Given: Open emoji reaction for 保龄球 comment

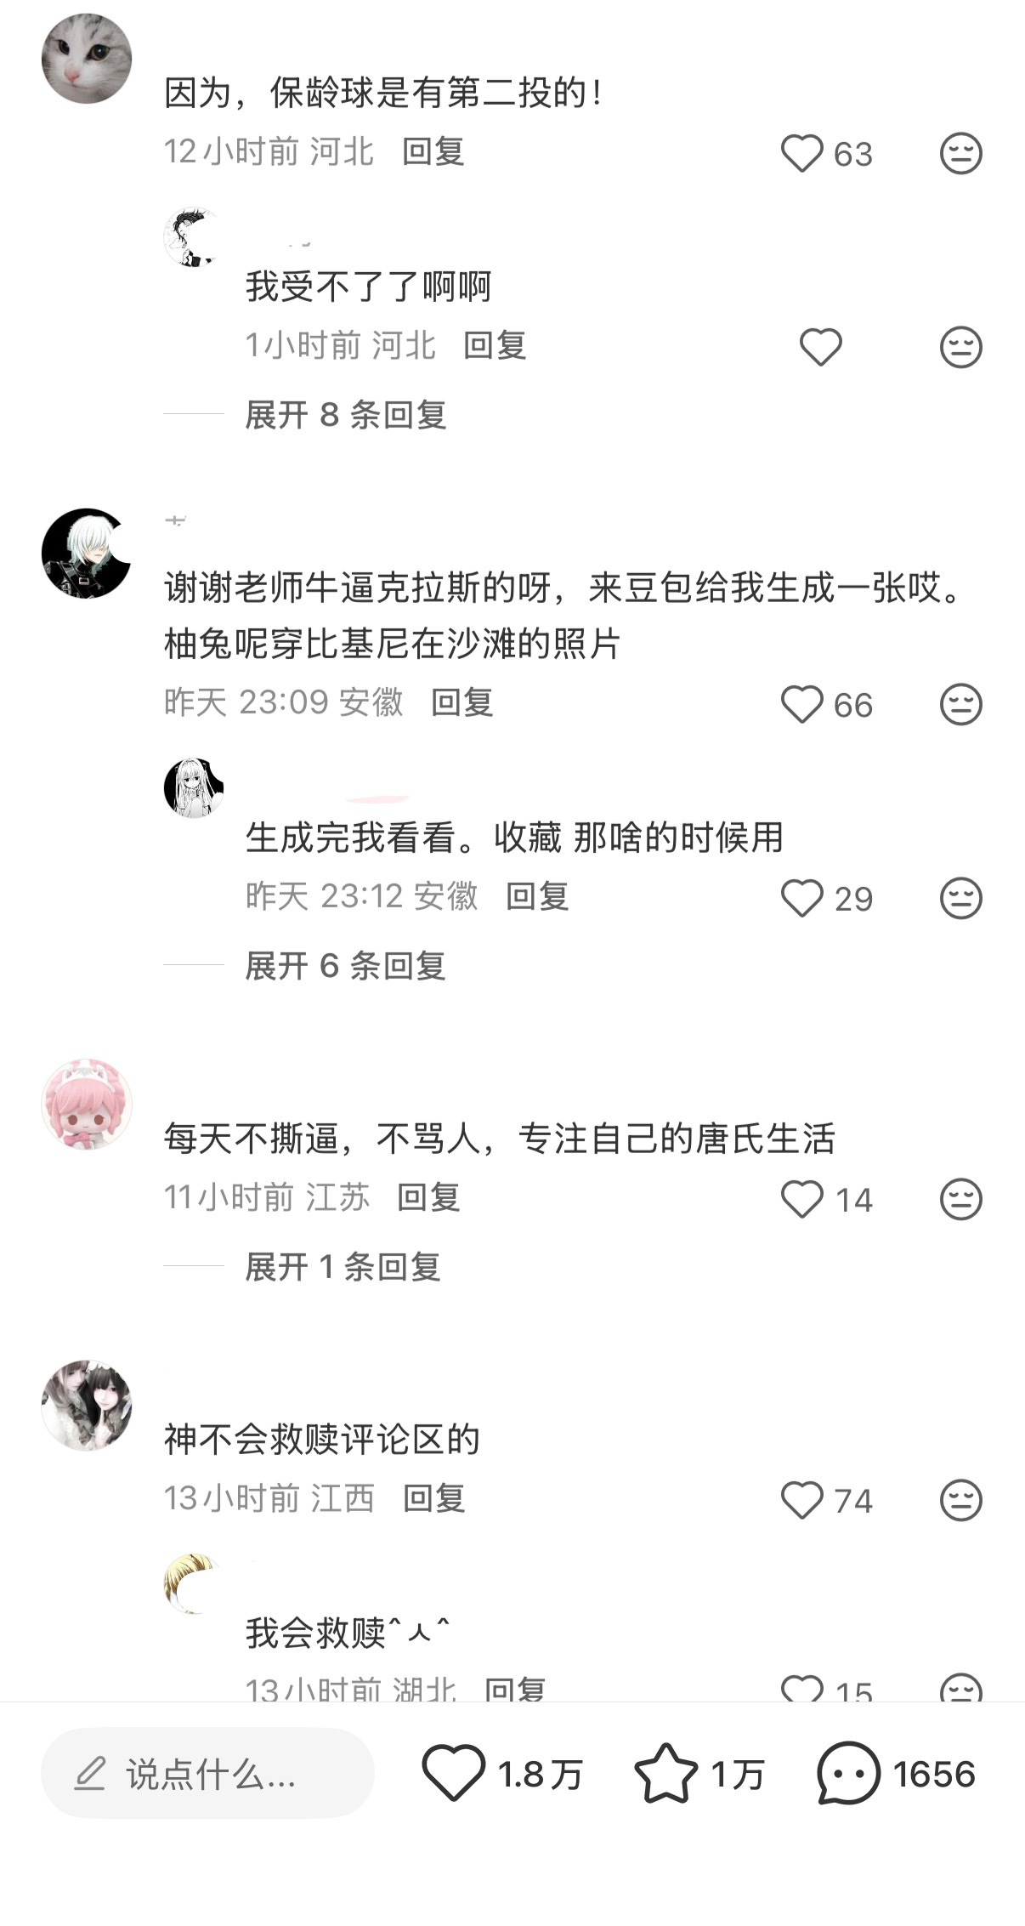Looking at the screenshot, I should point(961,154).
